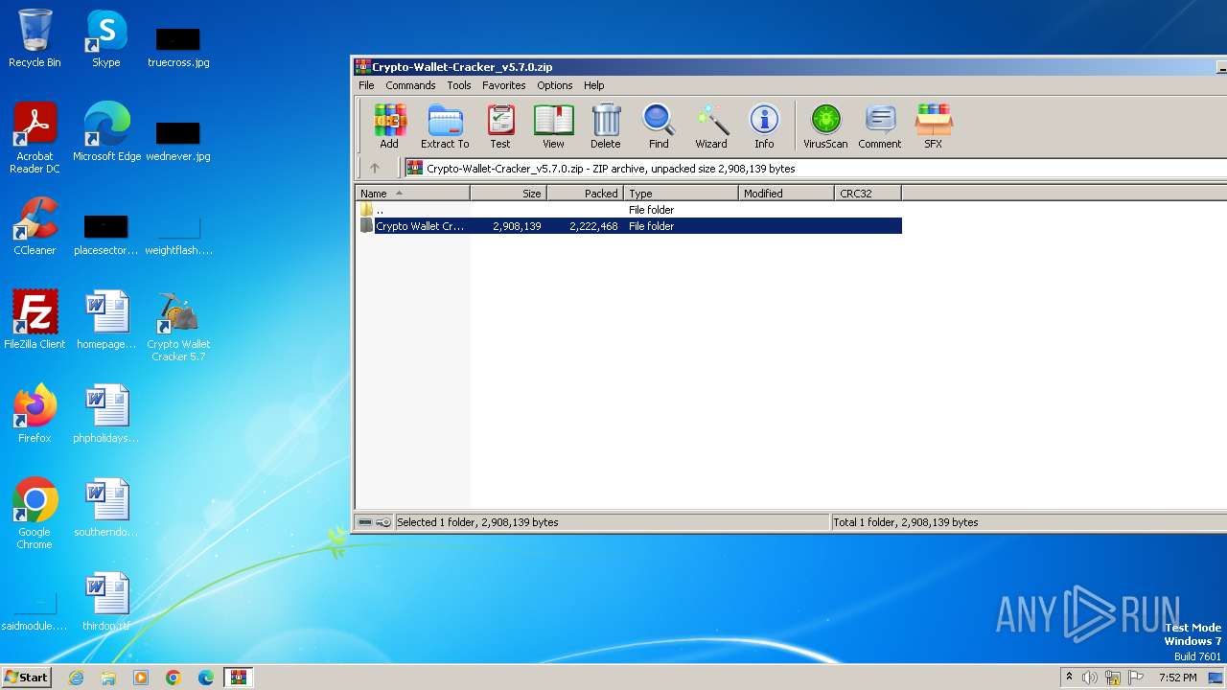Open Windows Media Player from the taskbar

coord(141,678)
